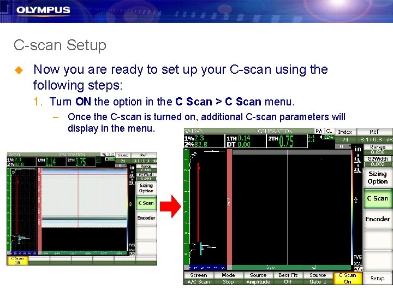
Task: Click cyan gate 2 marker in right A-scan
Action: click(200, 249)
